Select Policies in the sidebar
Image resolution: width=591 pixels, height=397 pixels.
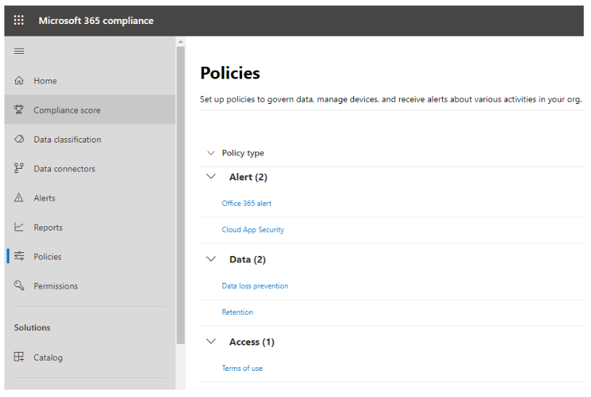click(90, 257)
